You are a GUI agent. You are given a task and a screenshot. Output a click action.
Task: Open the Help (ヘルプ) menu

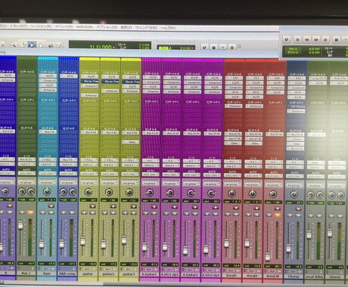pos(168,28)
